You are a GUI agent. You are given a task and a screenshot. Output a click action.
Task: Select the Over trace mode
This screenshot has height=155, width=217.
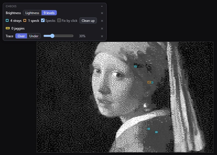[x=21, y=36]
